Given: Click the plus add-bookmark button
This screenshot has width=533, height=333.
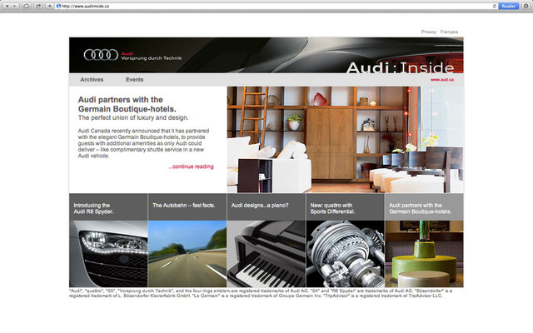Looking at the screenshot, I should tap(50, 6).
